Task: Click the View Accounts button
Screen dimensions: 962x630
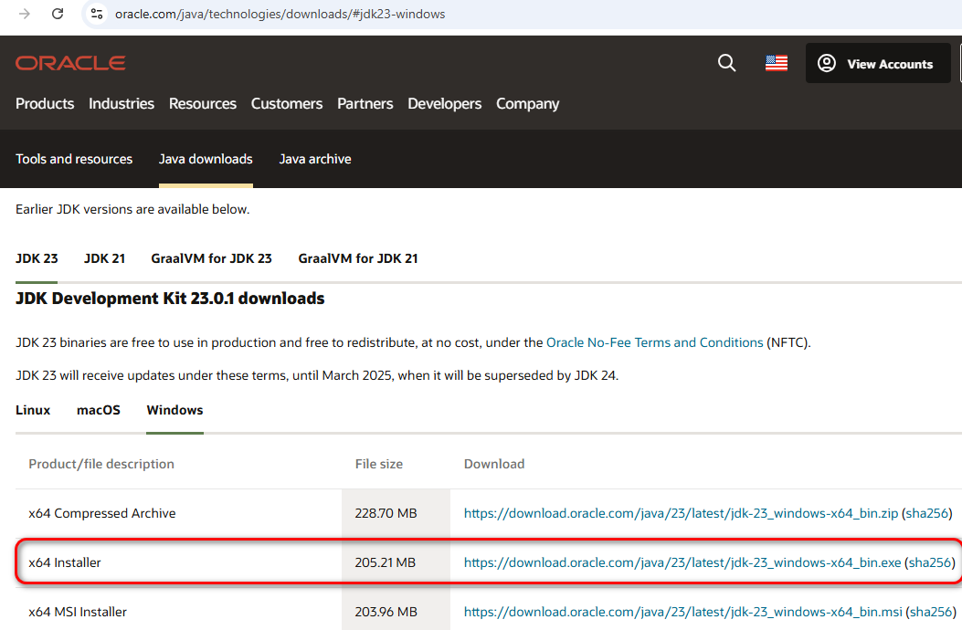Action: 878,63
